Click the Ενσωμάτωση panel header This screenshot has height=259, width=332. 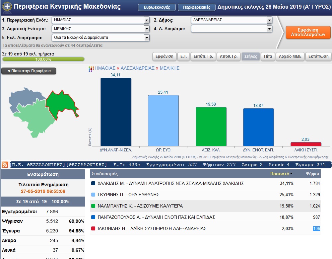point(43,174)
